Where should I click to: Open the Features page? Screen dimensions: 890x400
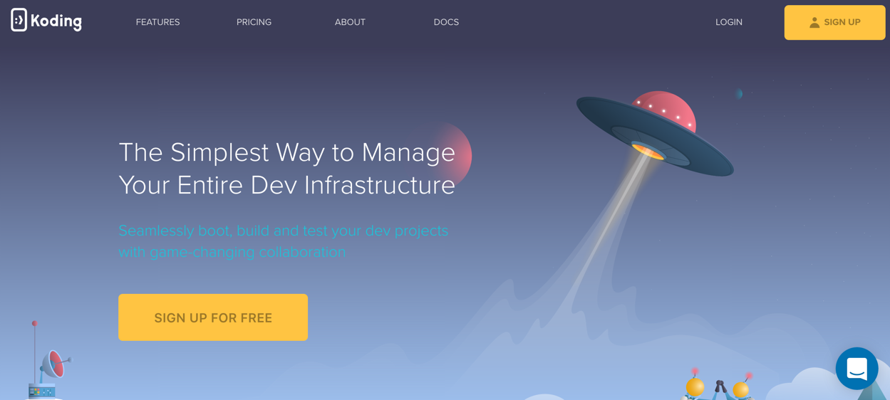[x=157, y=22]
